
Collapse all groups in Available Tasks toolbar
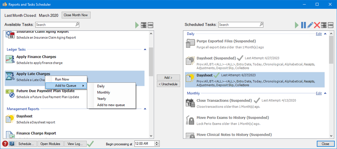click(x=150, y=25)
